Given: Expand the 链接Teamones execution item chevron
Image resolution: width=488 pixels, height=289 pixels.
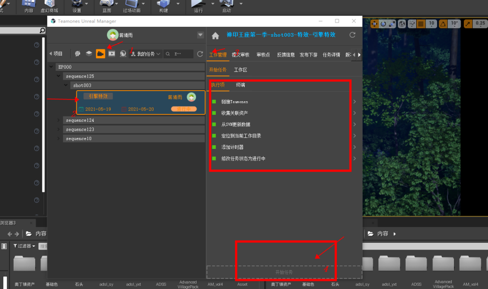Looking at the screenshot, I should point(354,102).
